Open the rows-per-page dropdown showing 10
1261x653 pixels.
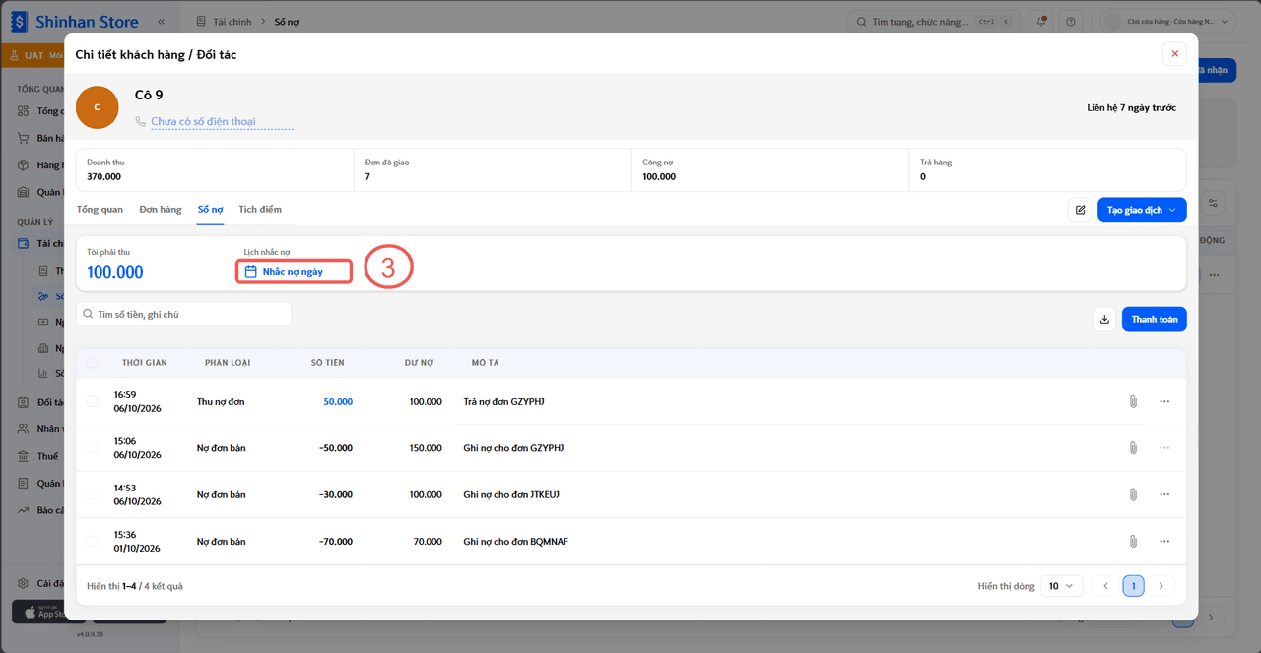click(x=1062, y=586)
